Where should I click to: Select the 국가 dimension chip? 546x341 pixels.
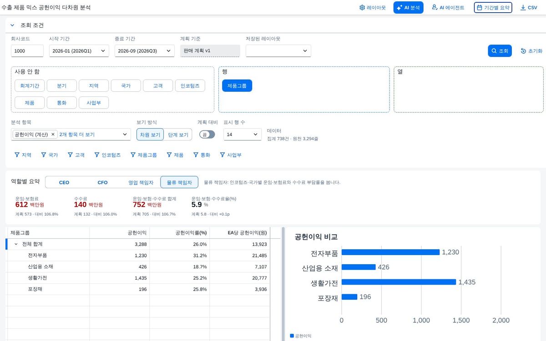(x=126, y=85)
